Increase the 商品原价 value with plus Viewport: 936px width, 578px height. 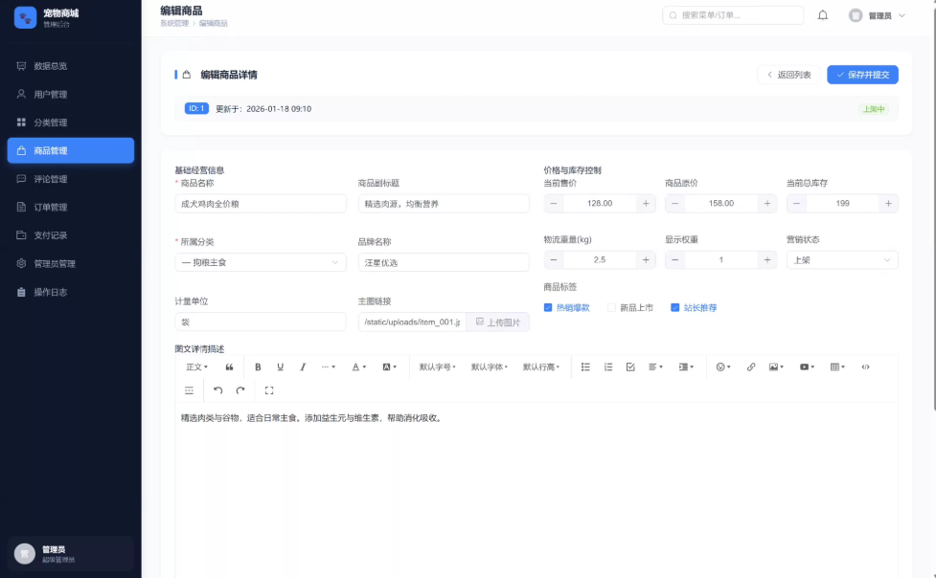[767, 204]
